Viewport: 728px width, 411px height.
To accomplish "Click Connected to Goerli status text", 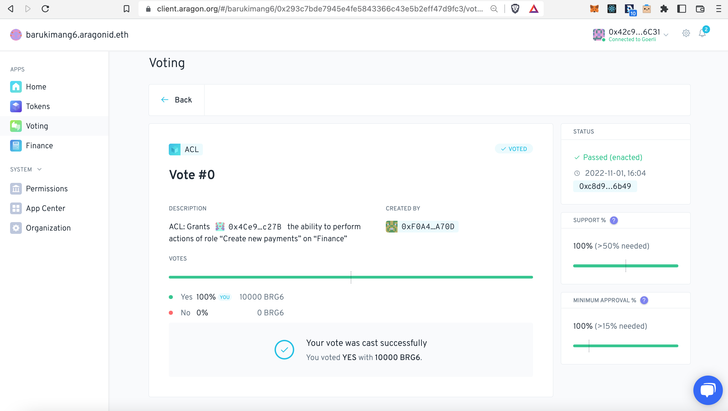I will [632, 40].
